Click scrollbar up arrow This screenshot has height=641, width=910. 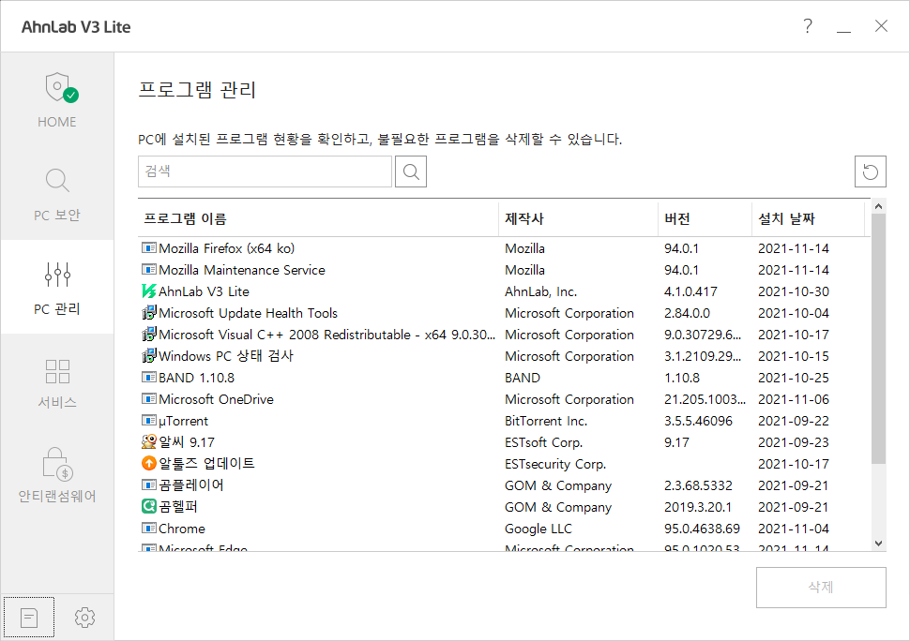point(878,206)
